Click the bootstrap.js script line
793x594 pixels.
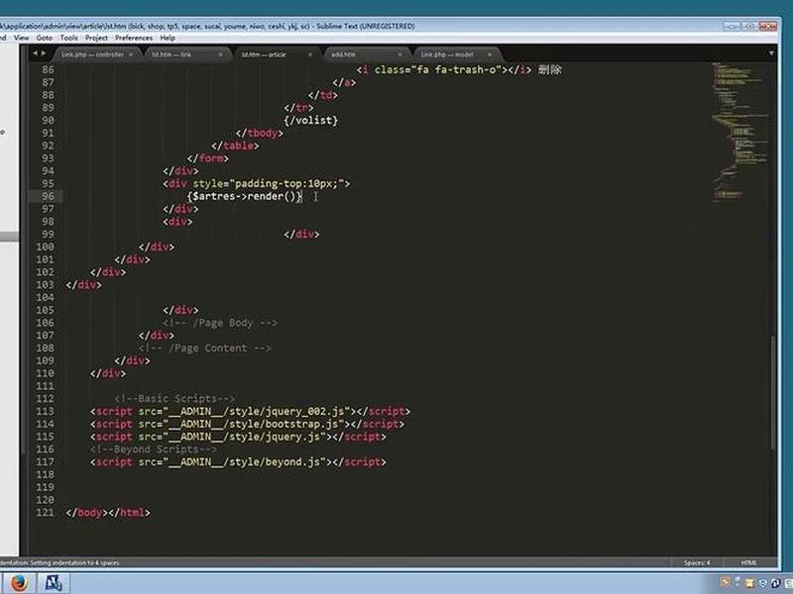247,425
